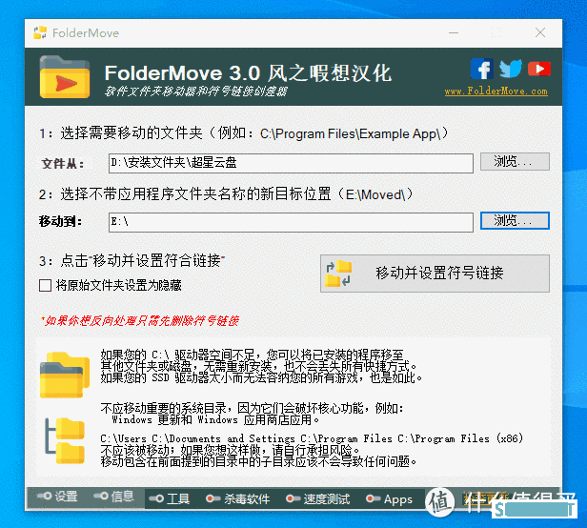Click the FolderMove title bar icon
The width and height of the screenshot is (587, 528).
[40, 32]
